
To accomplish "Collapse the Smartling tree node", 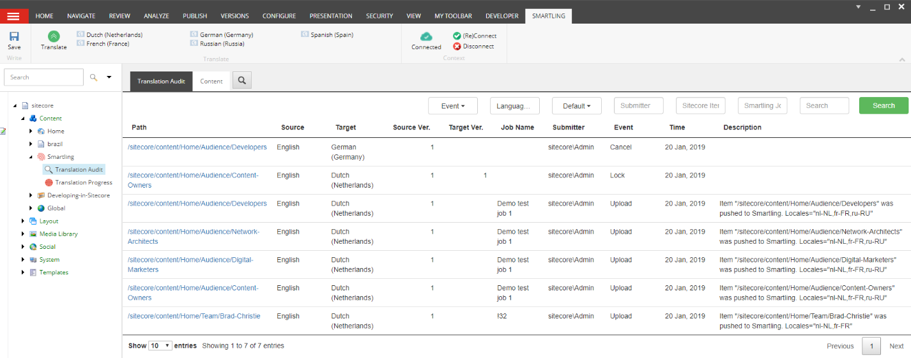I will click(31, 156).
